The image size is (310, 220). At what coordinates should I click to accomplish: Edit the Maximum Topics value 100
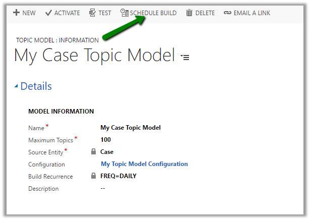pos(105,140)
